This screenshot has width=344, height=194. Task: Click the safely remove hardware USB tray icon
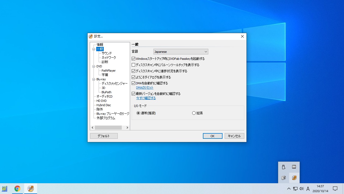pos(284,167)
